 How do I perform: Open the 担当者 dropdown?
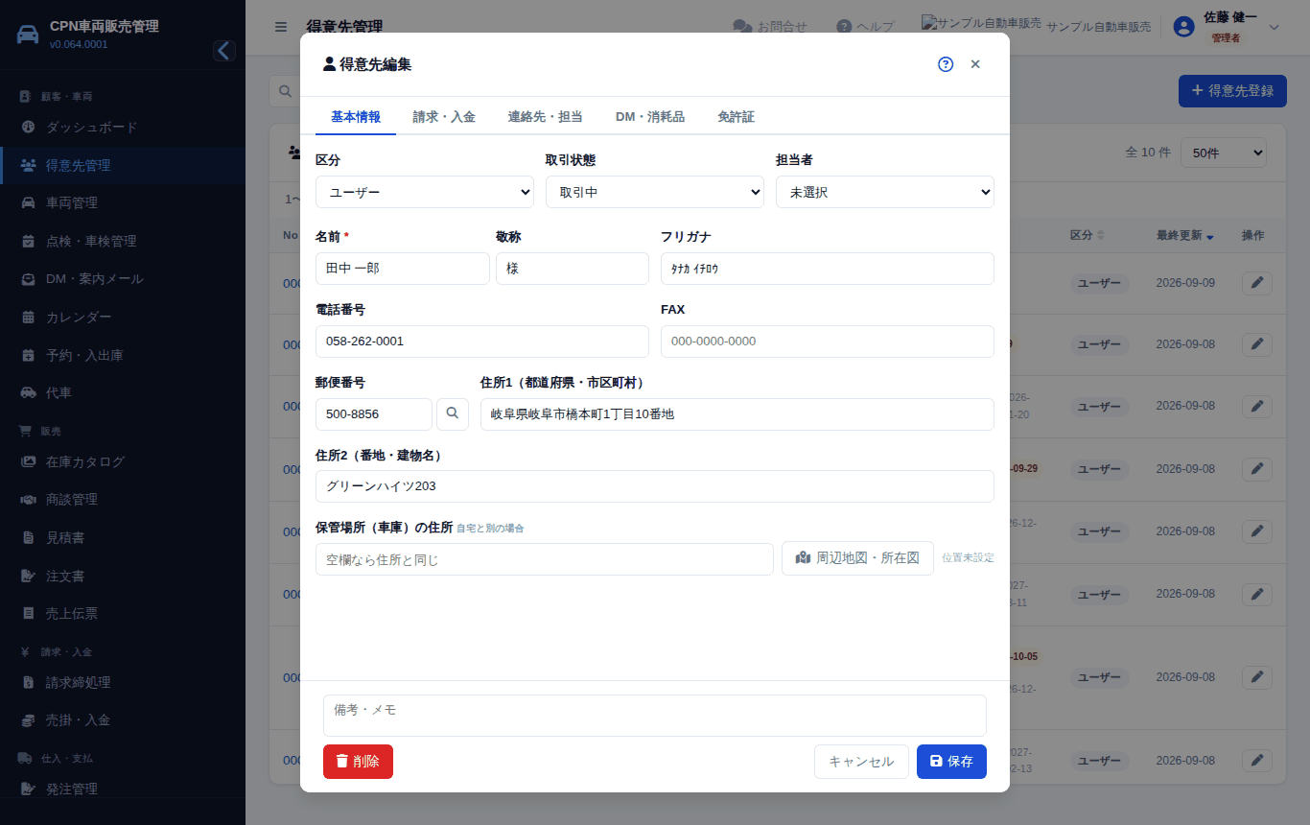coord(885,192)
